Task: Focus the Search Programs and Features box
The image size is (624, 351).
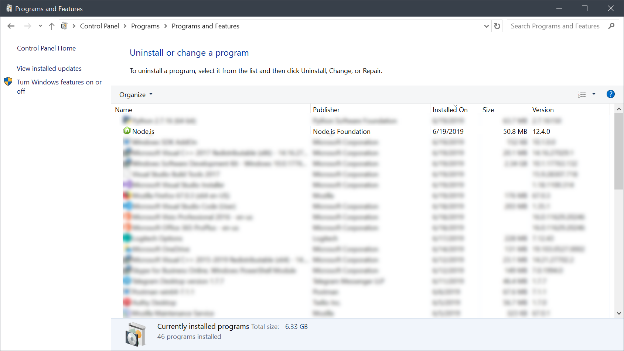Action: click(x=563, y=26)
